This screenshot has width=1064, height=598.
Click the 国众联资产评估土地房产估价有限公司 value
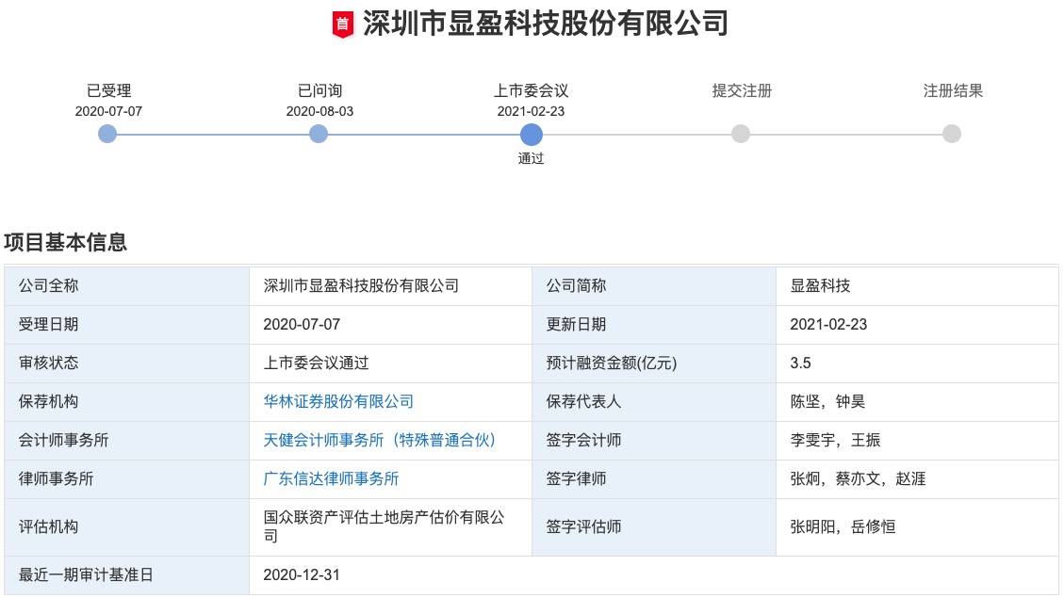[x=385, y=526]
